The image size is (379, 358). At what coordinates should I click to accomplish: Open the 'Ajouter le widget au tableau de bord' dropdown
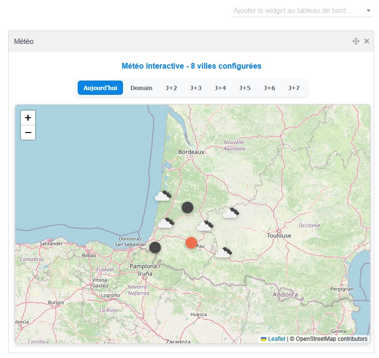click(x=302, y=10)
